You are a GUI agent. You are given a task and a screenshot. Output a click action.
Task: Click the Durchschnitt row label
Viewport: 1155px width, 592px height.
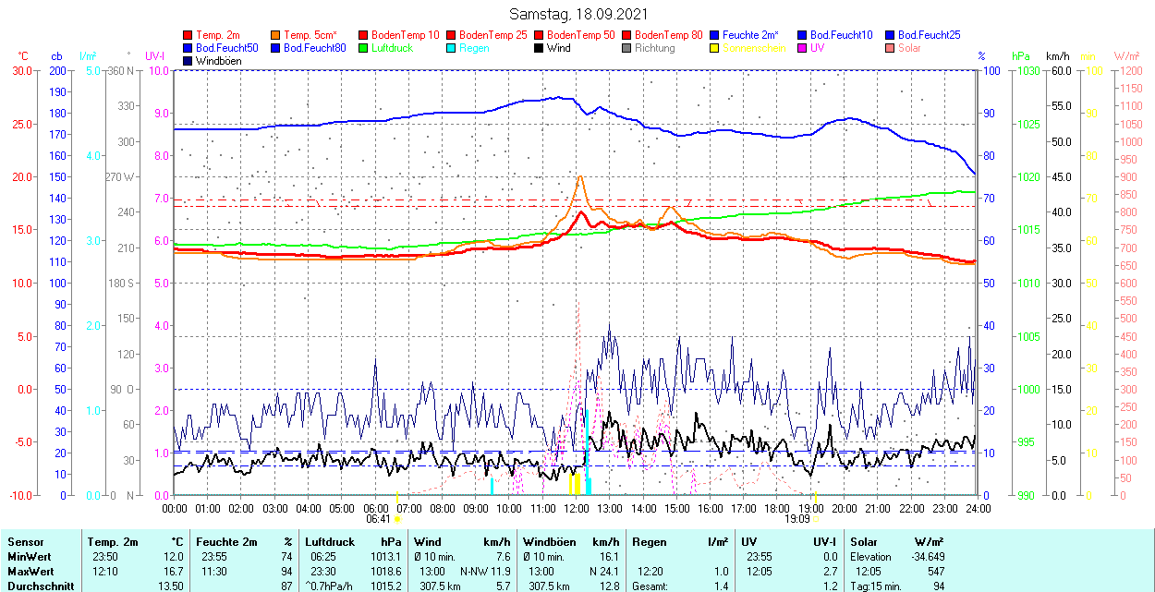(39, 586)
